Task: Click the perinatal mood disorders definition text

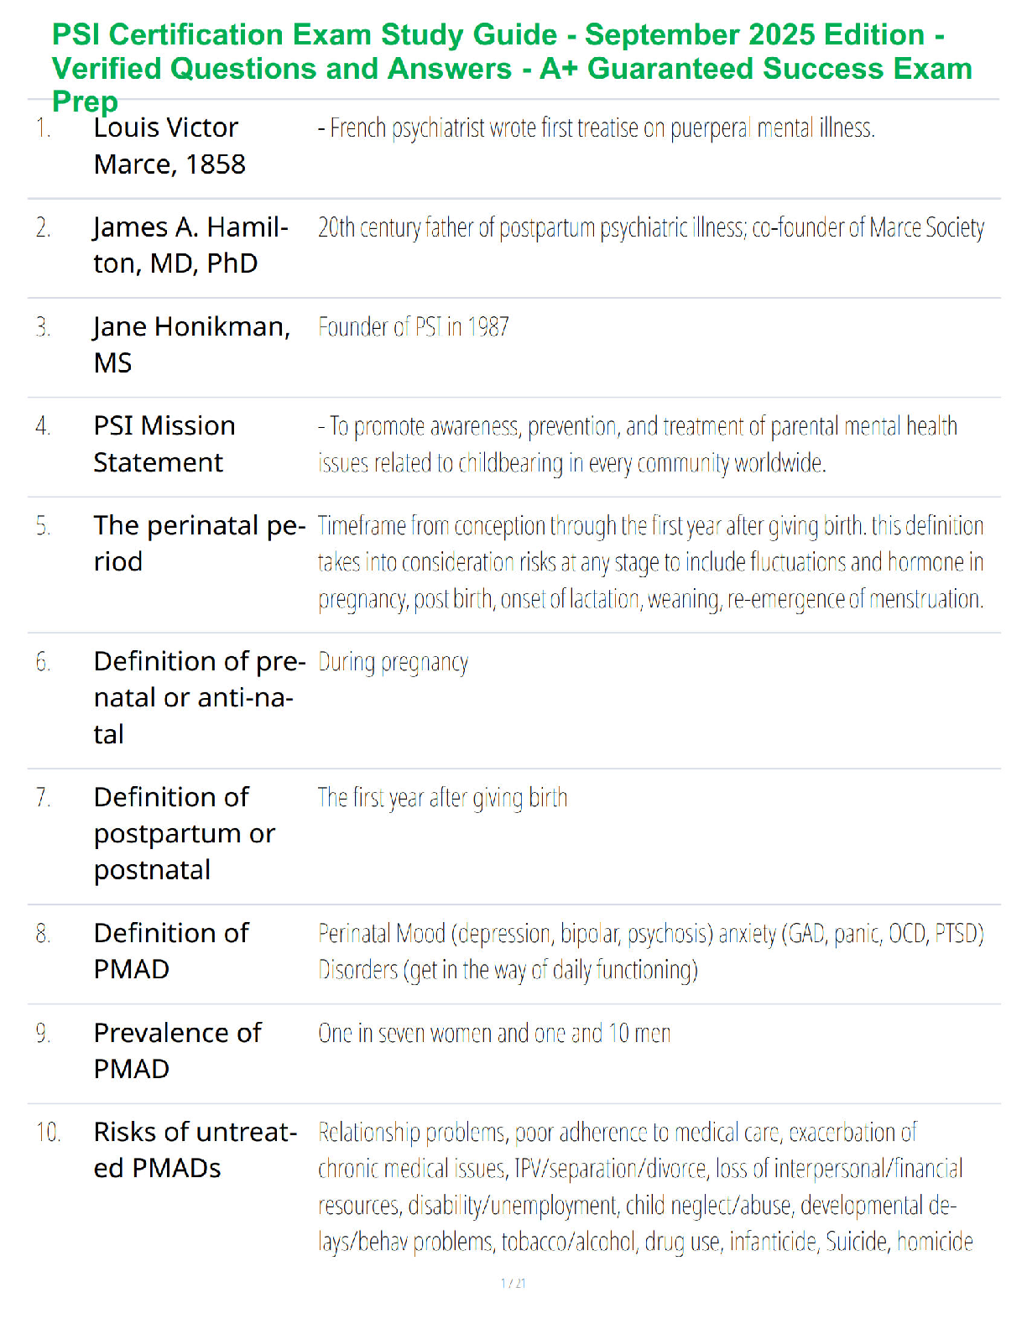Action: 651,951
